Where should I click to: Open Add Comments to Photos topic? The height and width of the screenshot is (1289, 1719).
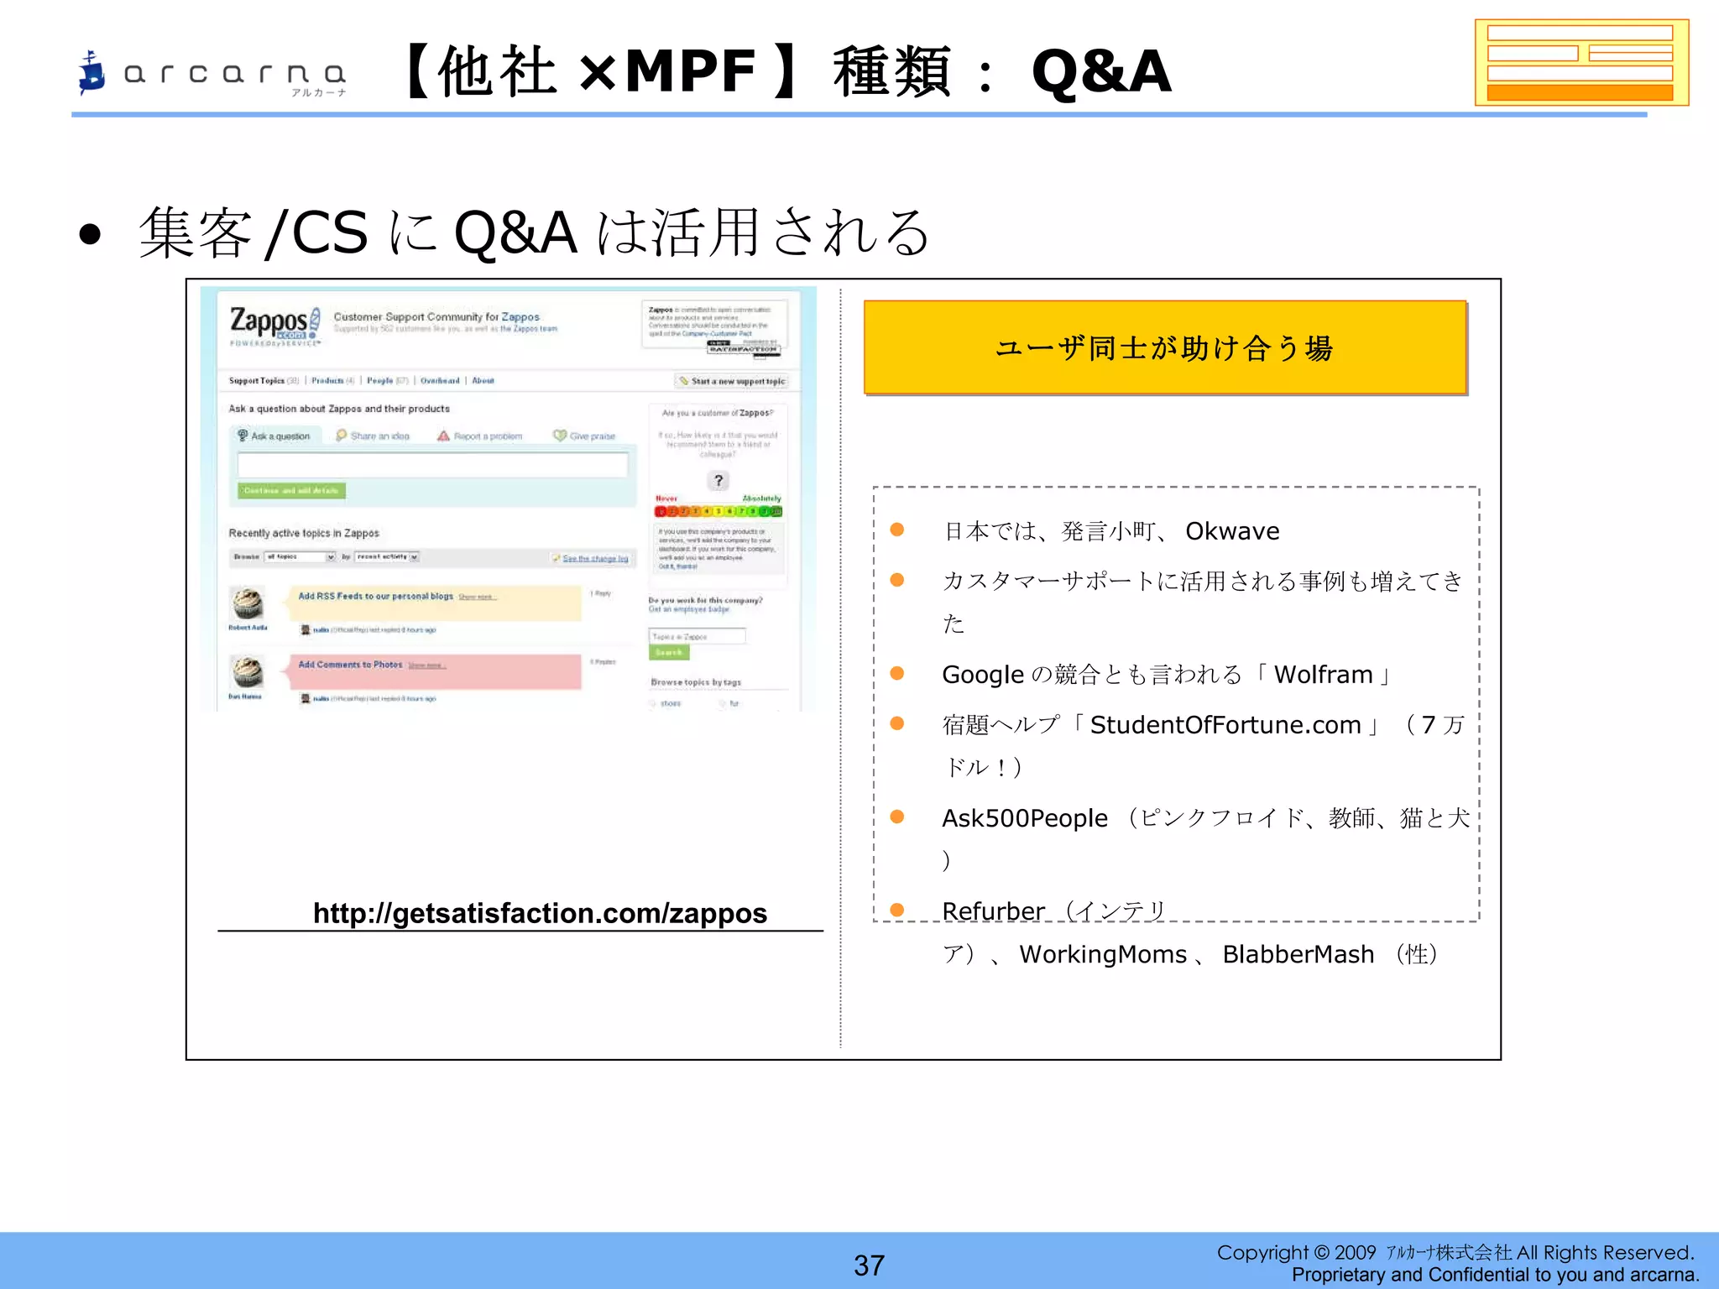point(350,665)
